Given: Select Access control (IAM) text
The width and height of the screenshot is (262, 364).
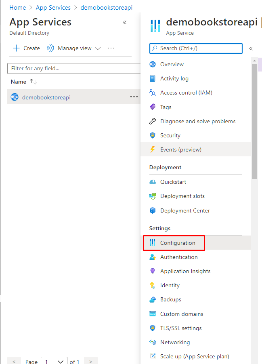Looking at the screenshot, I should click(x=186, y=93).
